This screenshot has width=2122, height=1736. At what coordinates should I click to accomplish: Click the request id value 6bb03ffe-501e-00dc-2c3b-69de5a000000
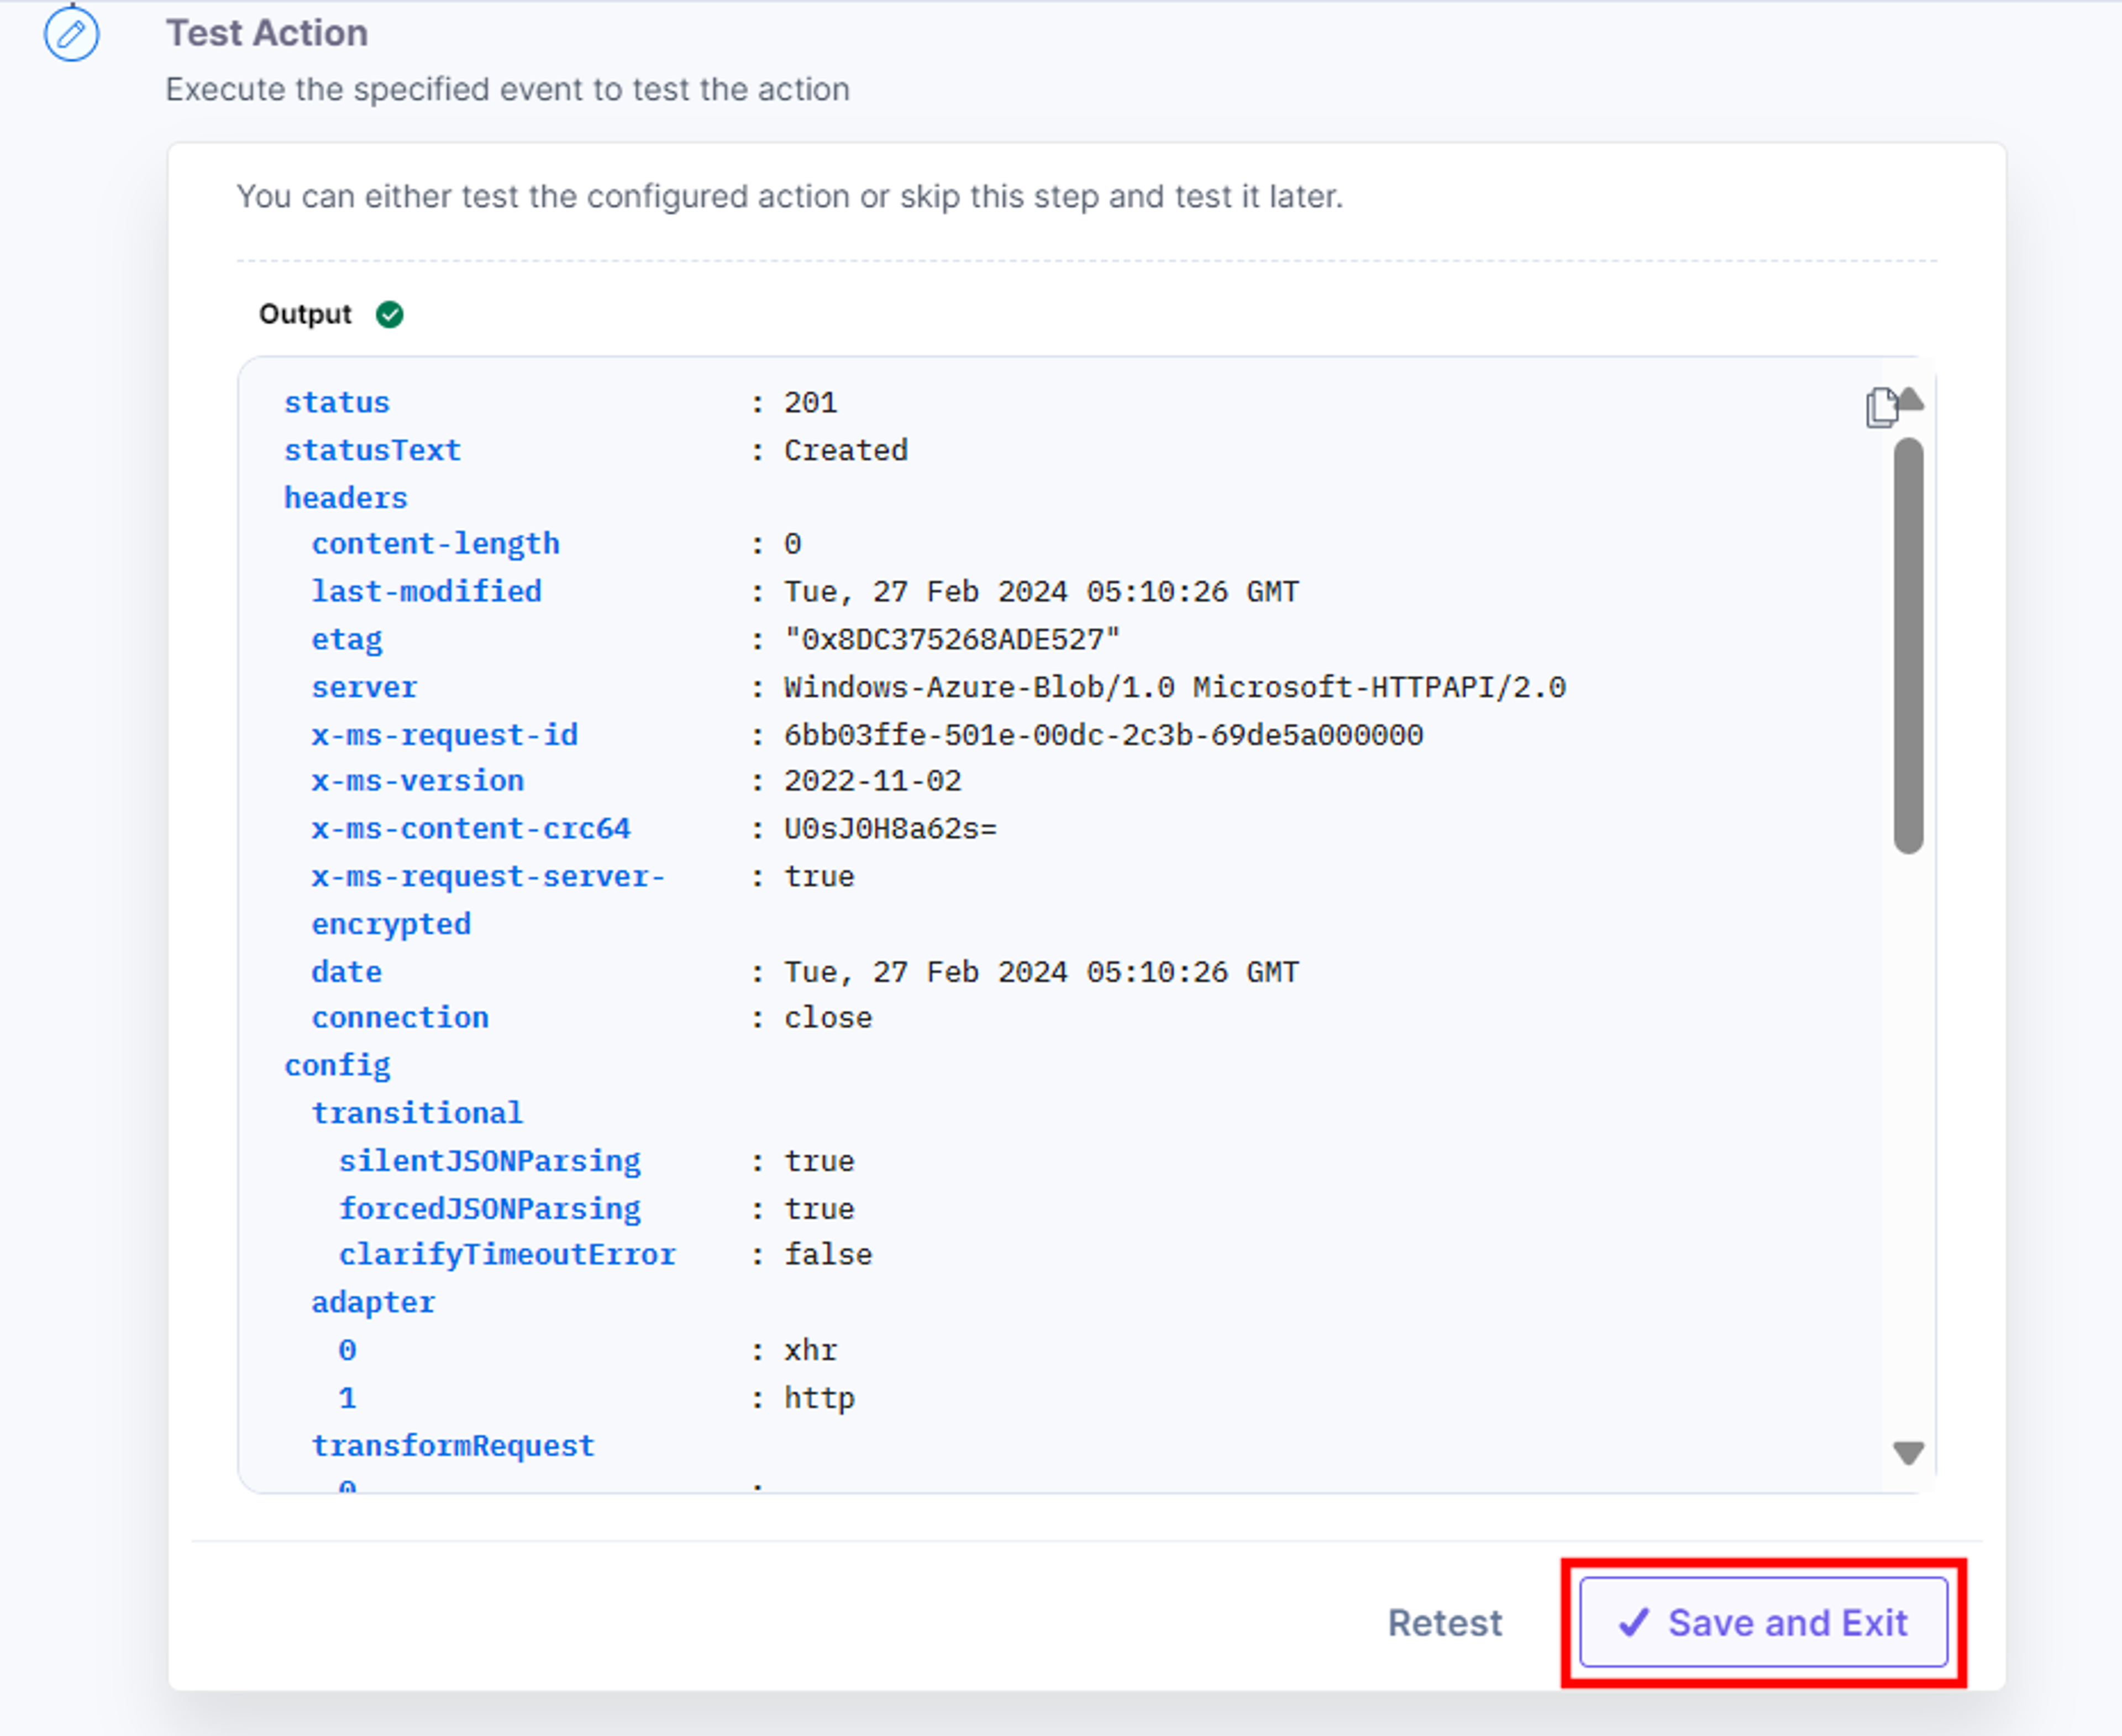[1104, 735]
